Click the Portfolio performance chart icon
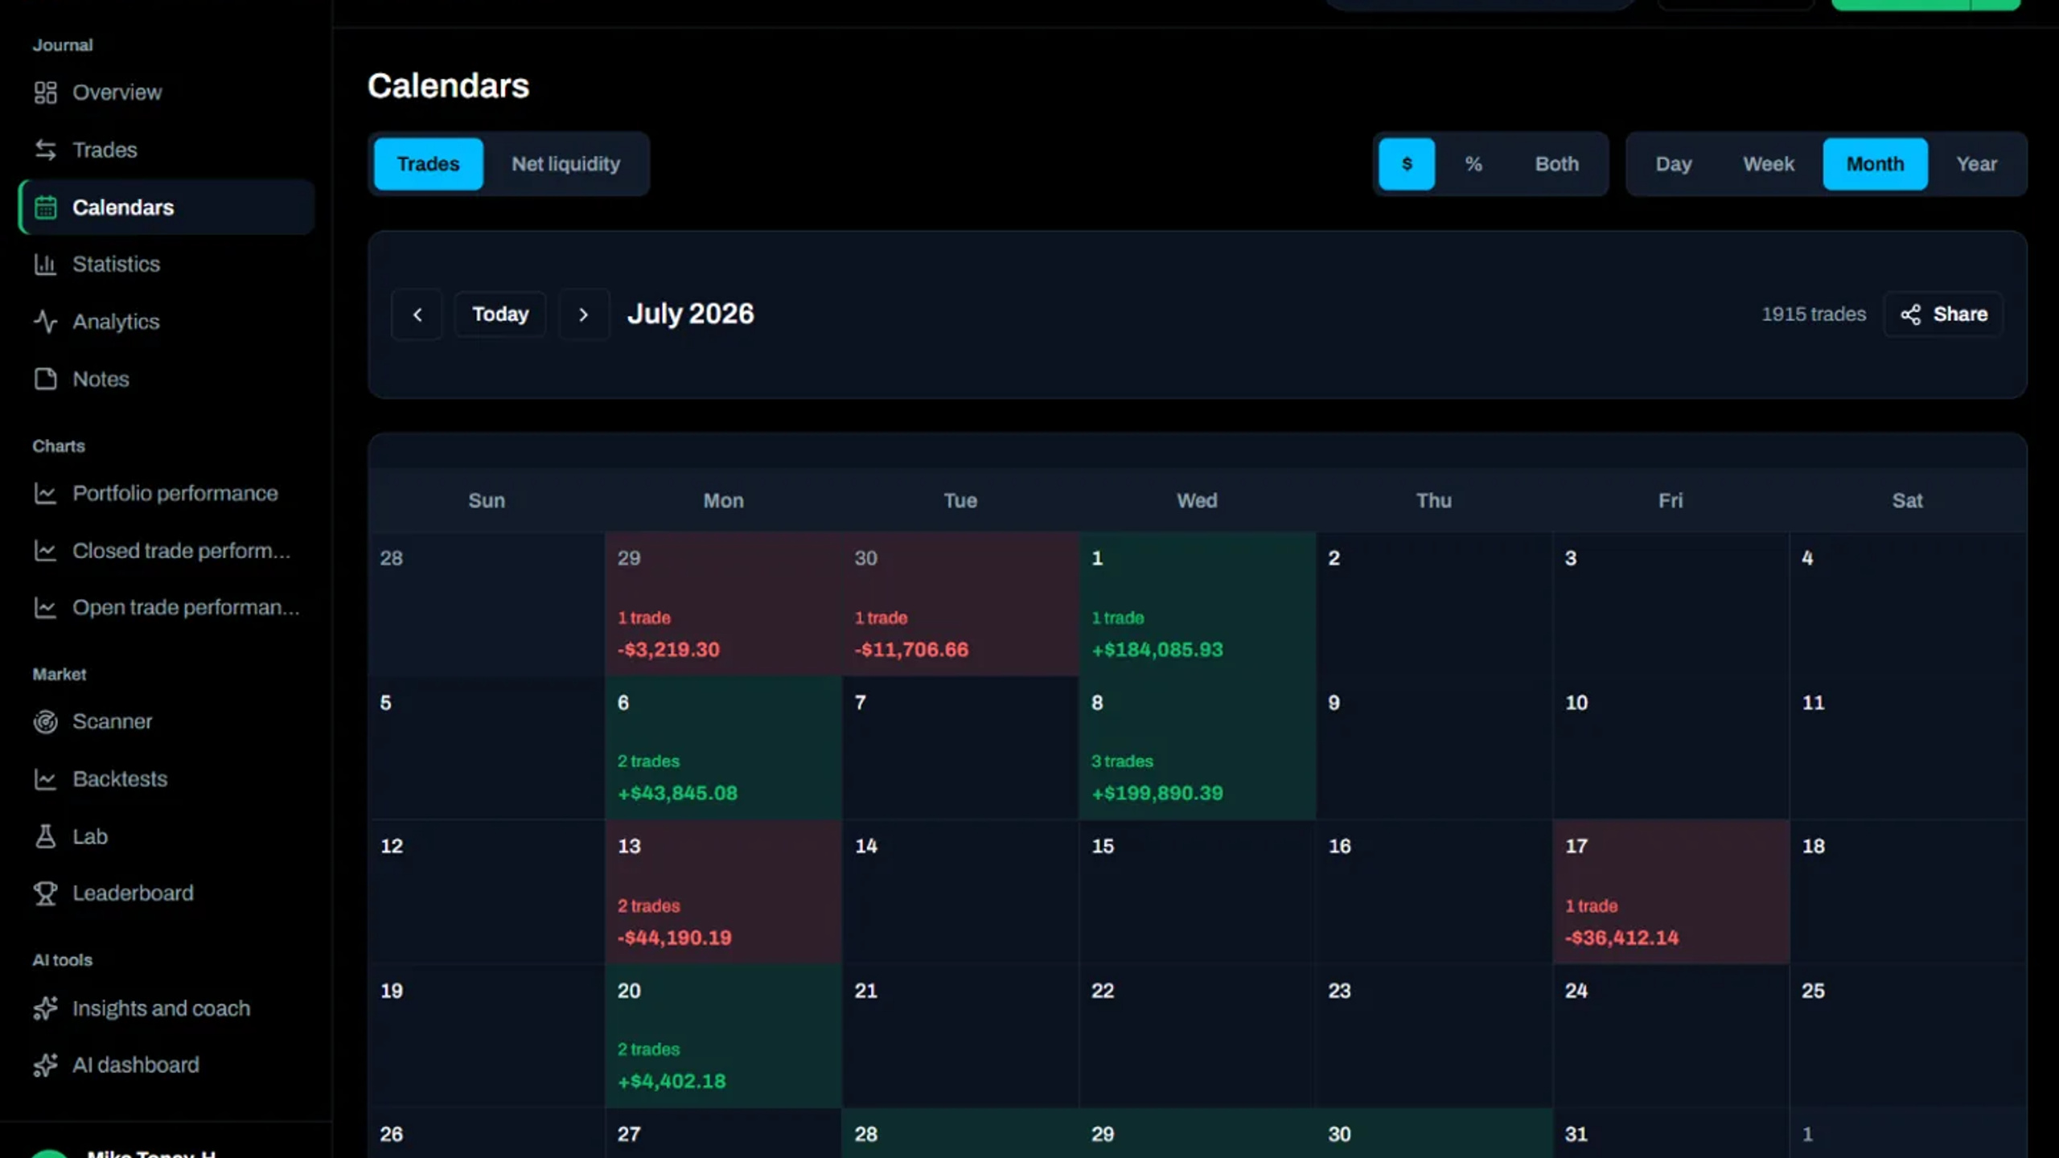The width and height of the screenshot is (2059, 1158). point(45,493)
